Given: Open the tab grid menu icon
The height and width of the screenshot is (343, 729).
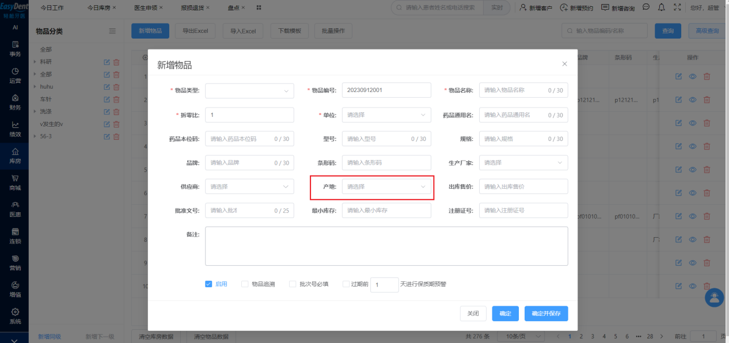Looking at the screenshot, I should tap(259, 7).
